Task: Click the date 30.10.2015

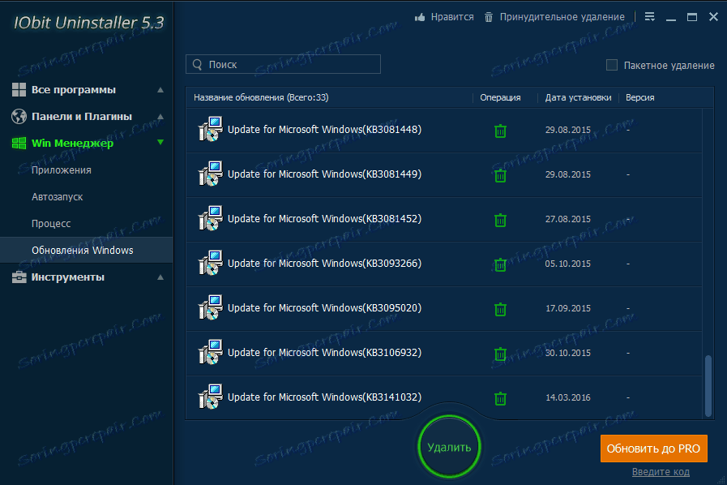Action: coord(568,353)
